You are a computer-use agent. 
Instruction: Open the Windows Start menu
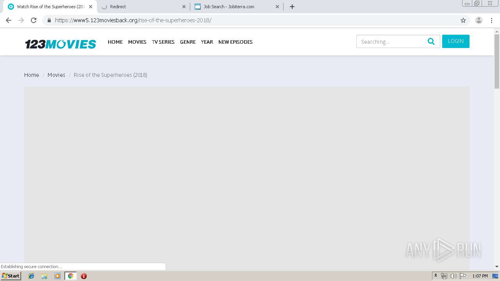[11, 276]
